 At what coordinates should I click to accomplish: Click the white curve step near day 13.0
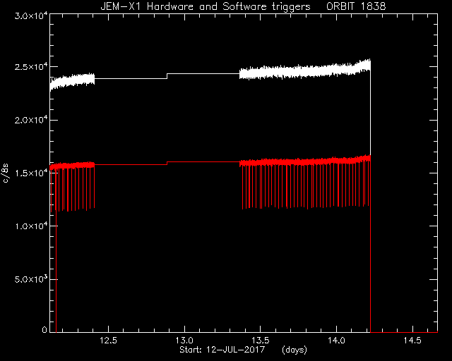coord(167,76)
